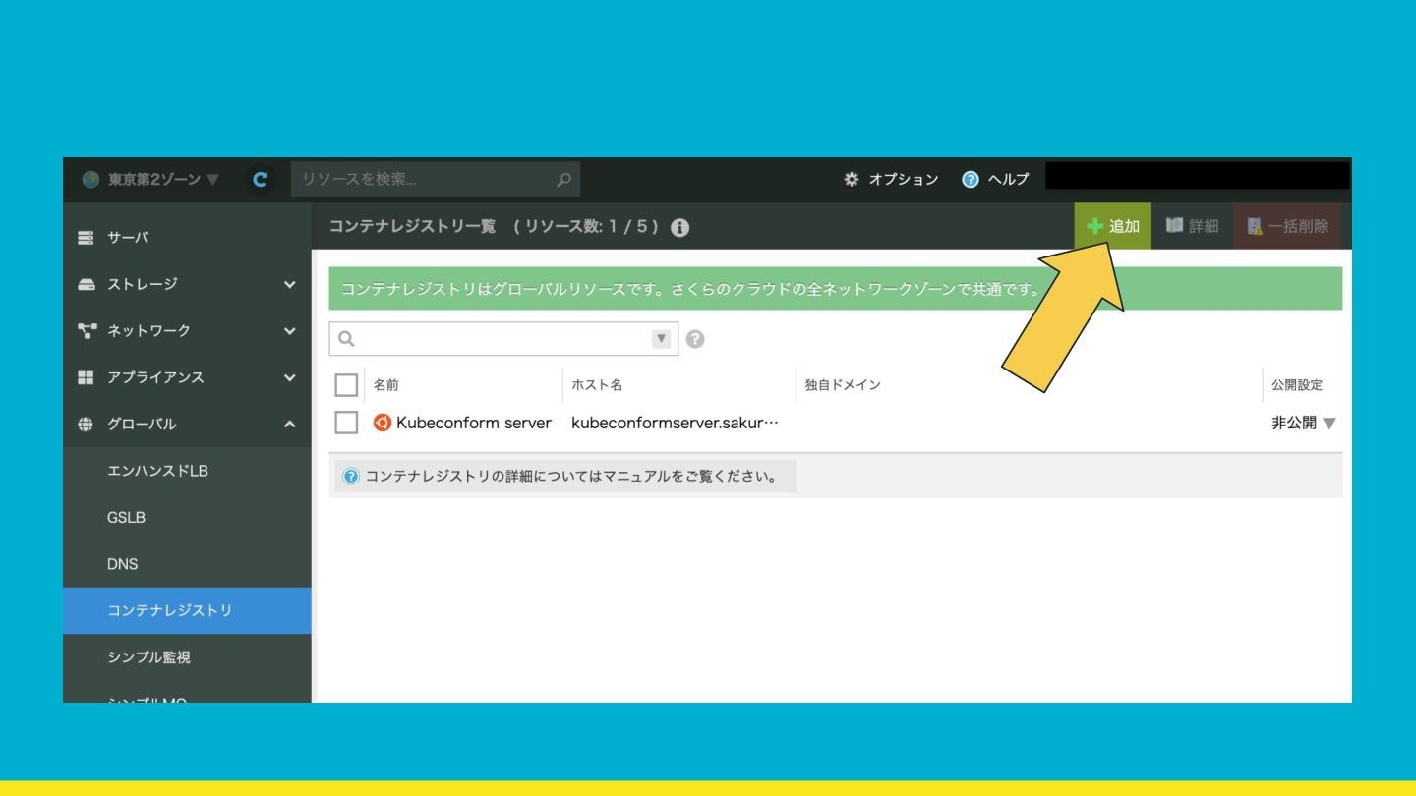Open the ヘルプ menu
Image resolution: width=1416 pixels, height=796 pixels.
[995, 180]
